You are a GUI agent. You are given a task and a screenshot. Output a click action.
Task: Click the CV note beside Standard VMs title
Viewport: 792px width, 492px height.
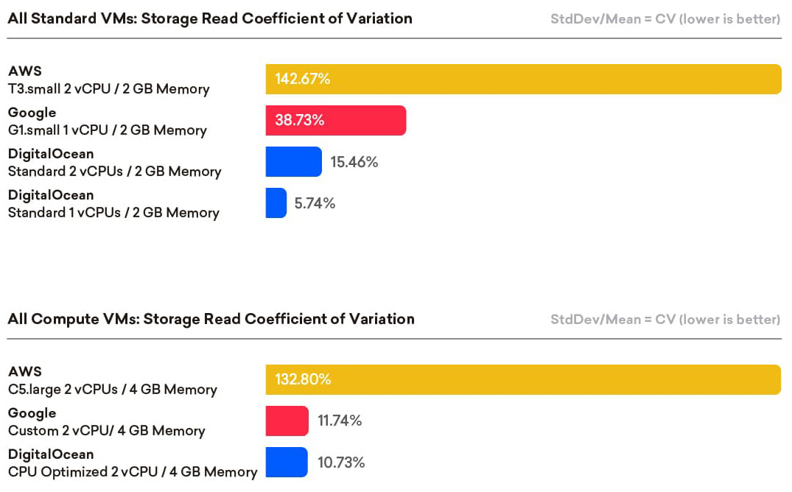tap(665, 19)
